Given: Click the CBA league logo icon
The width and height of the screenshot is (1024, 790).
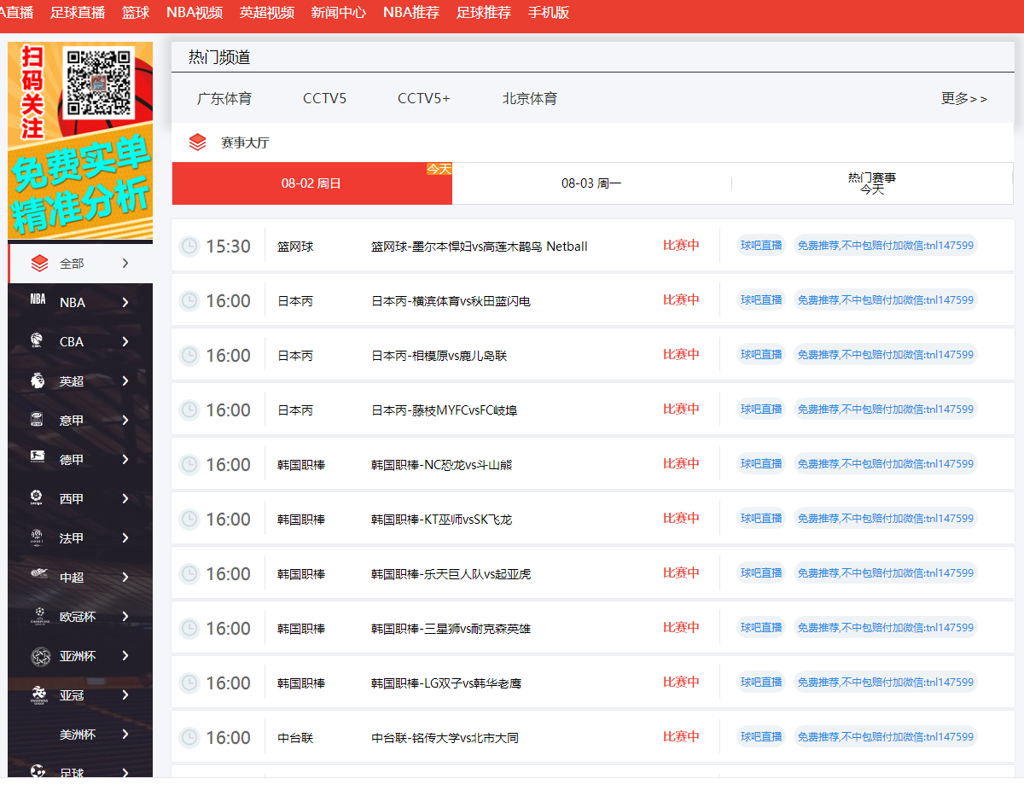Looking at the screenshot, I should 38,341.
